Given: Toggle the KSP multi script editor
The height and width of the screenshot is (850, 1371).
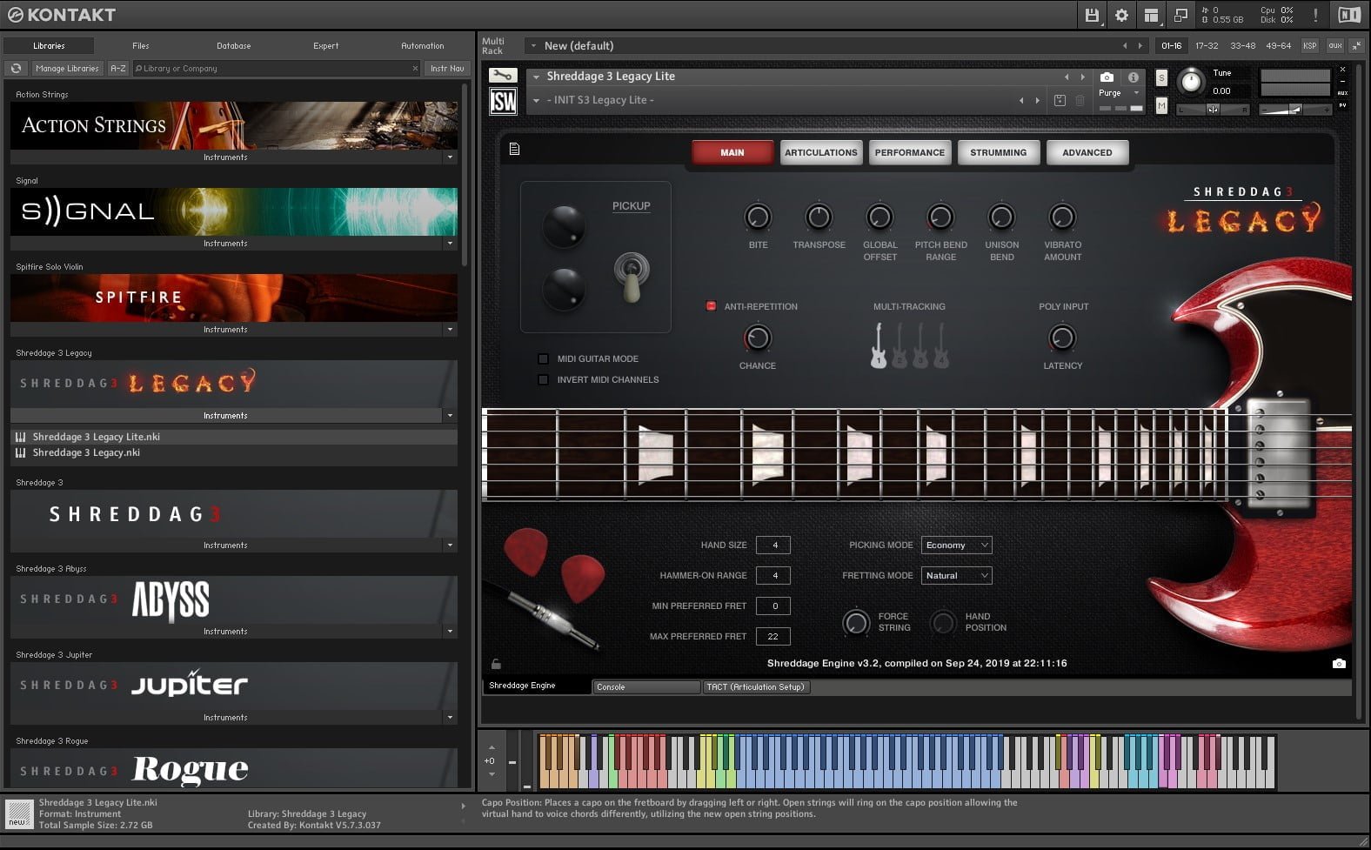Looking at the screenshot, I should pyautogui.click(x=1310, y=45).
